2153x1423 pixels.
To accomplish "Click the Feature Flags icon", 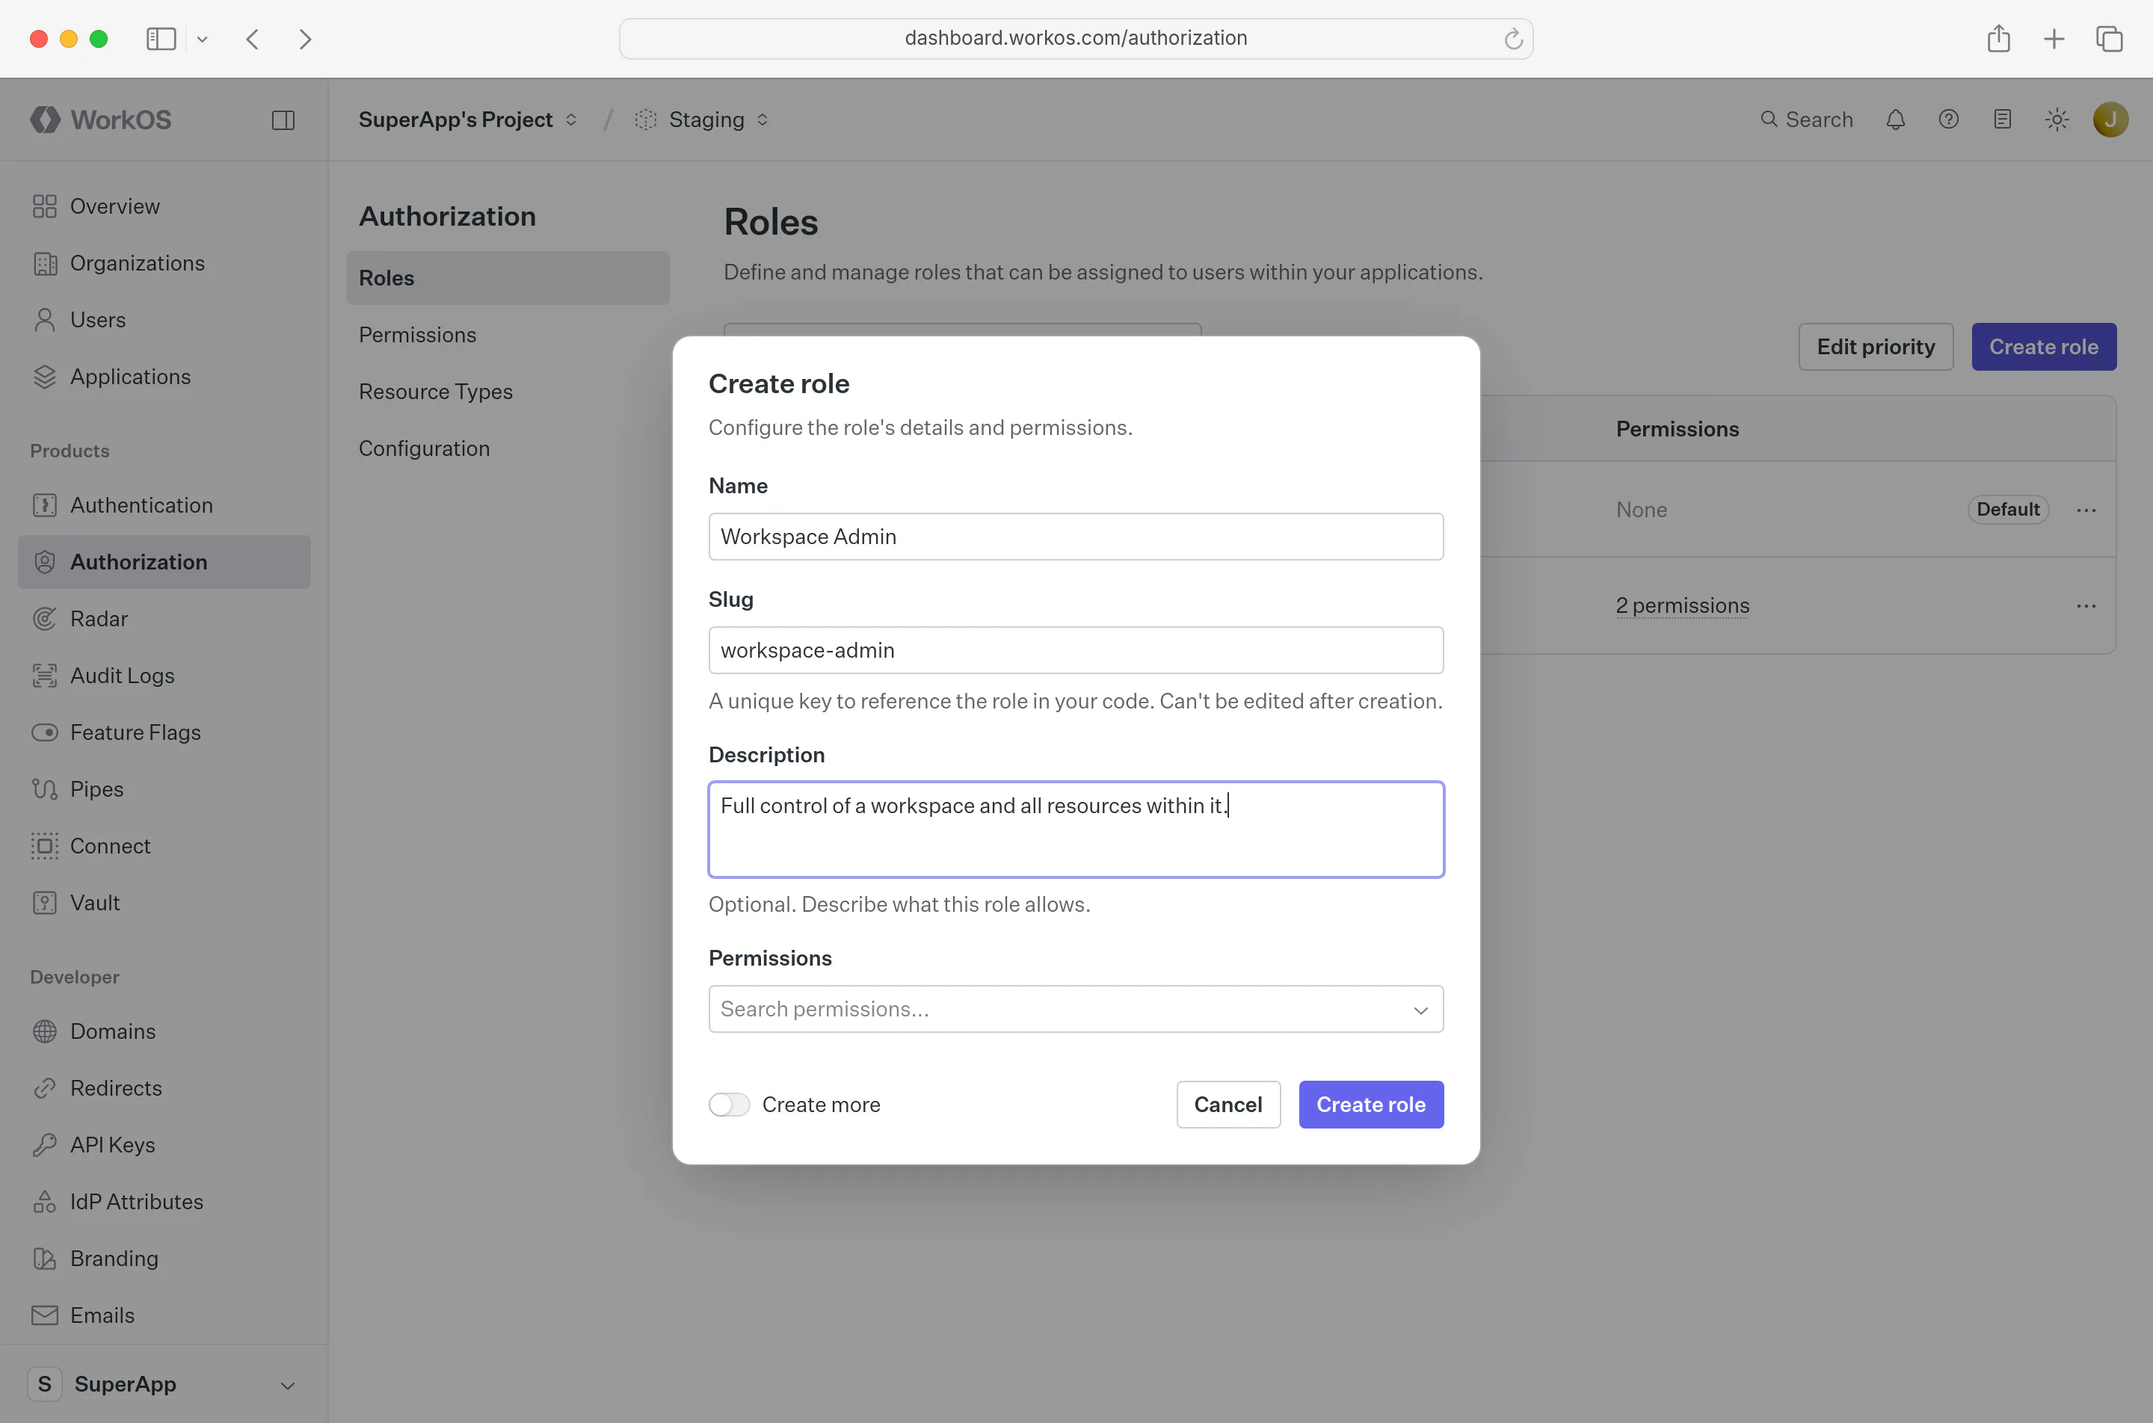I will click(x=44, y=732).
